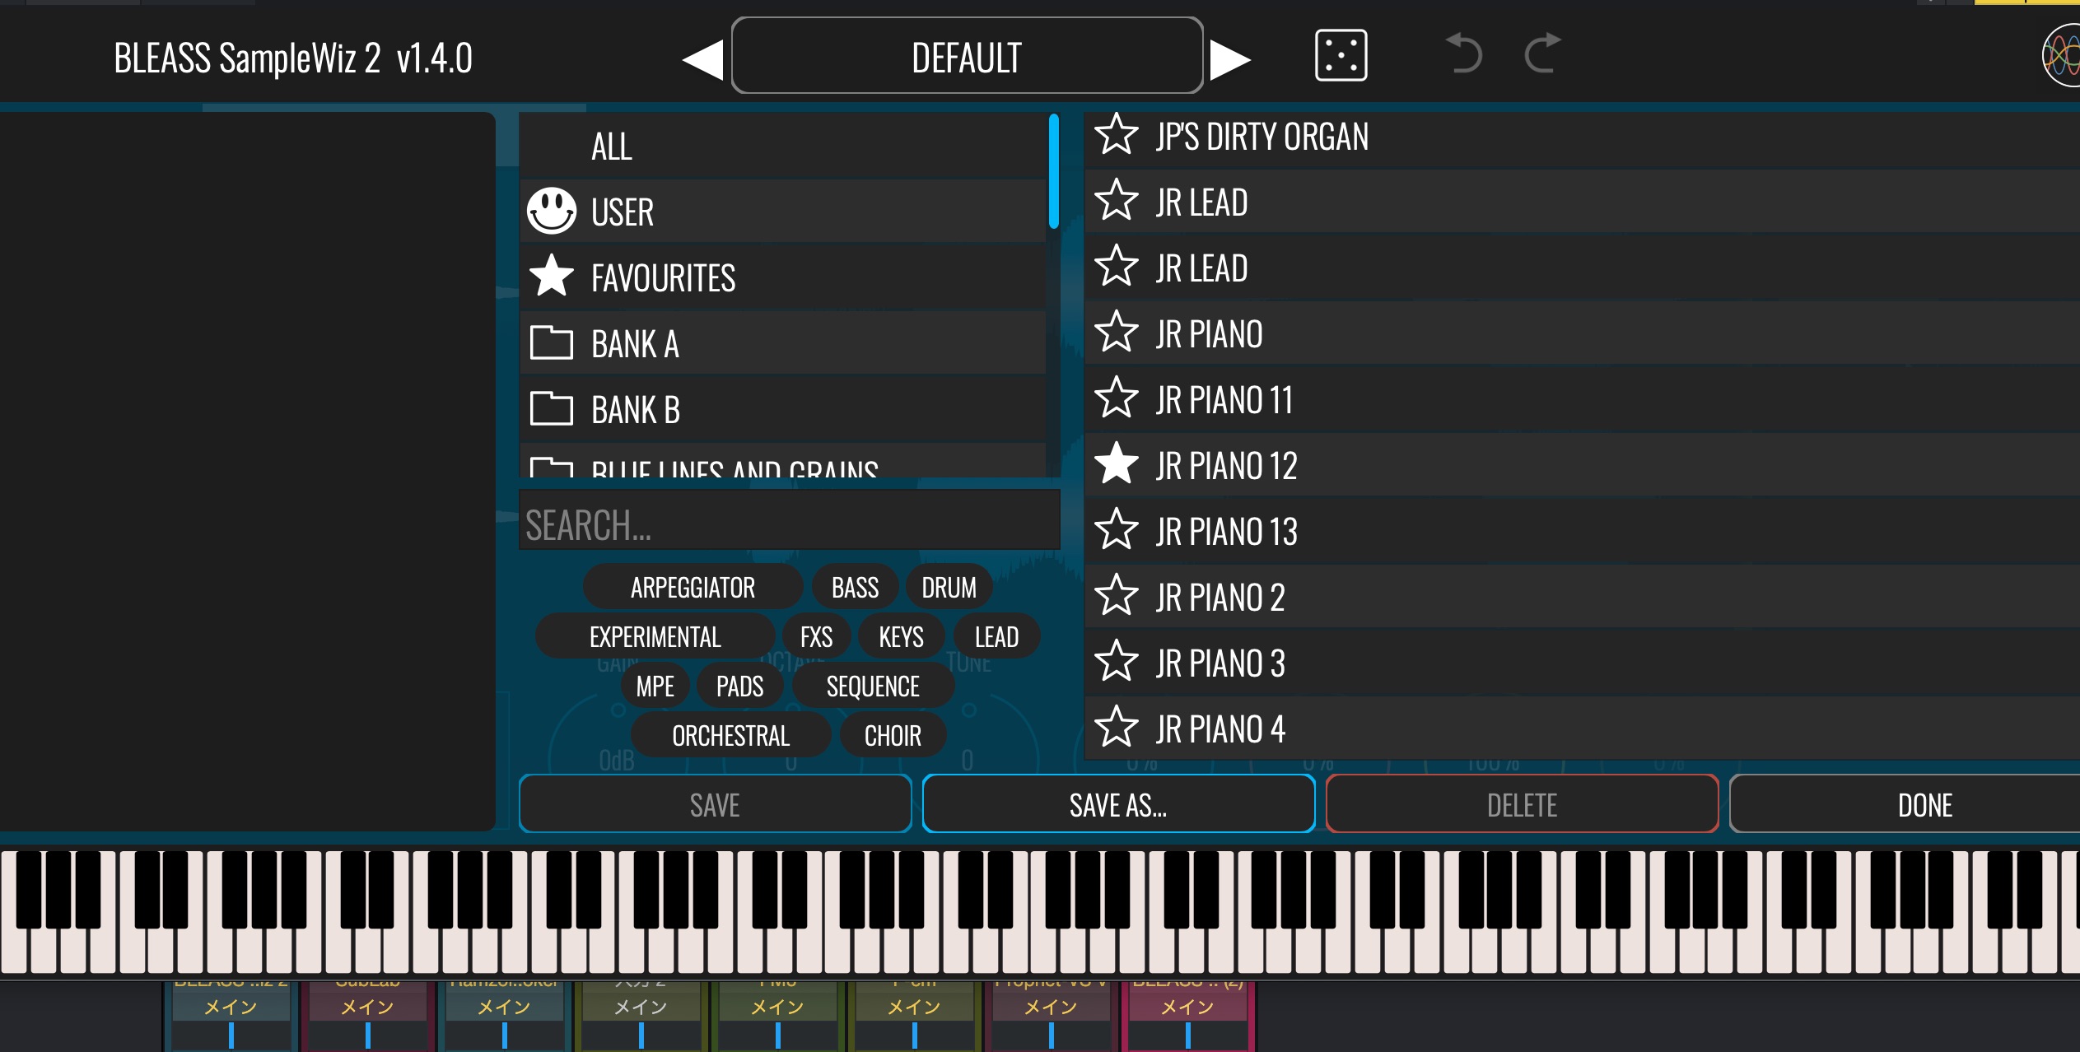Go to previous preset with left arrow
Image resolution: width=2080 pixels, height=1052 pixels.
[702, 59]
